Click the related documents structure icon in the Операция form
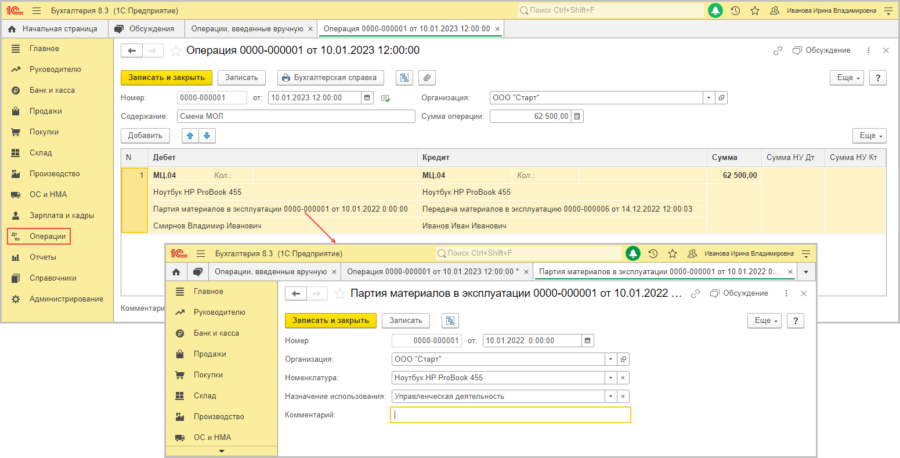The width and height of the screenshot is (900, 458). [404, 78]
